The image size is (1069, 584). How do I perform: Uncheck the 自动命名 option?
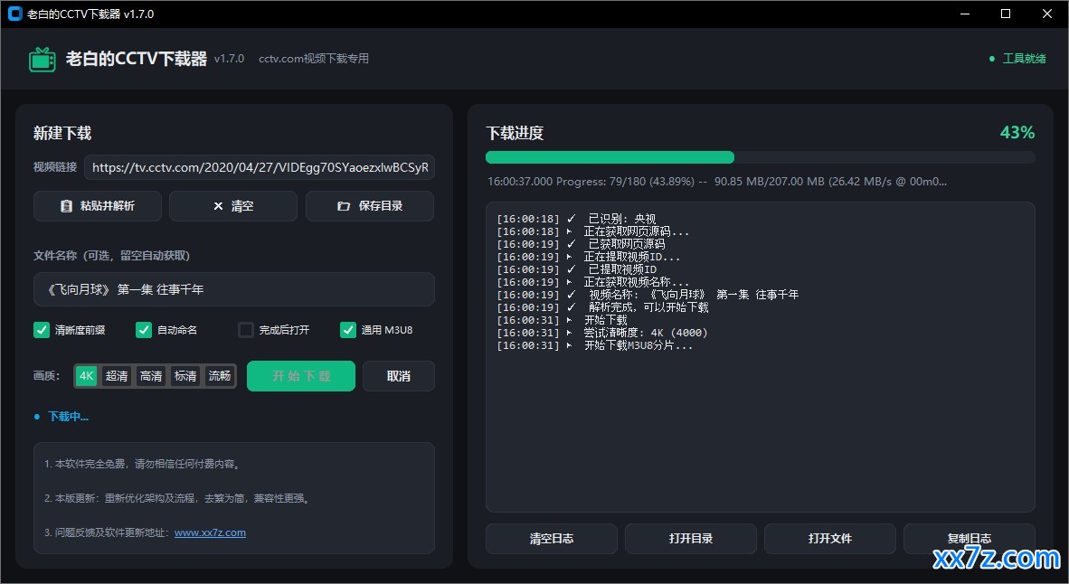(143, 330)
